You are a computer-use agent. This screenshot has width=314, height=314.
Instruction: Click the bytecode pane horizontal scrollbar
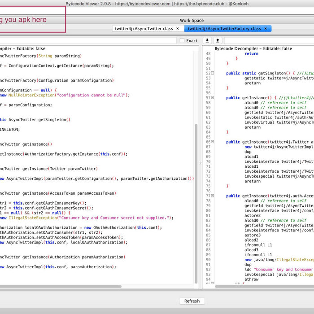coord(265,286)
